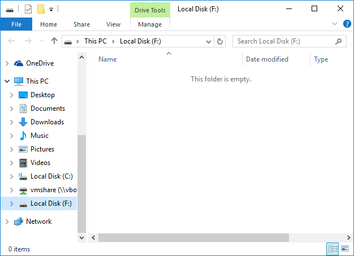The image size is (354, 256).
Task: Go up one level with Up arrow
Action: point(54,41)
